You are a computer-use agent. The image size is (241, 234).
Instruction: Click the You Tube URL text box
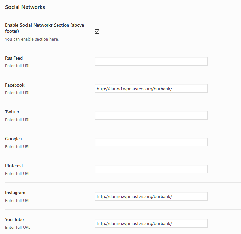151,223
